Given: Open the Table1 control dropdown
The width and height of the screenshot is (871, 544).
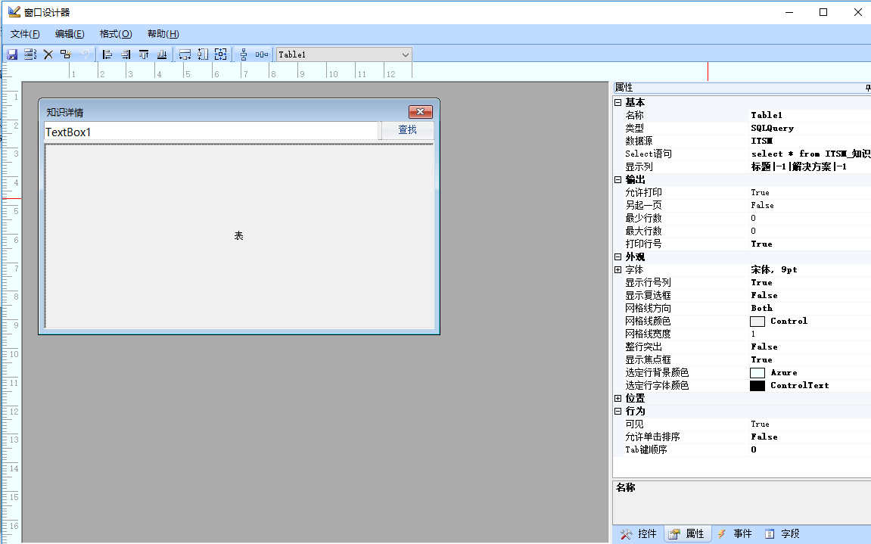Looking at the screenshot, I should (405, 54).
